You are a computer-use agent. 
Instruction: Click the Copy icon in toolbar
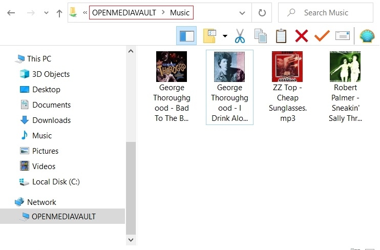tap(261, 36)
